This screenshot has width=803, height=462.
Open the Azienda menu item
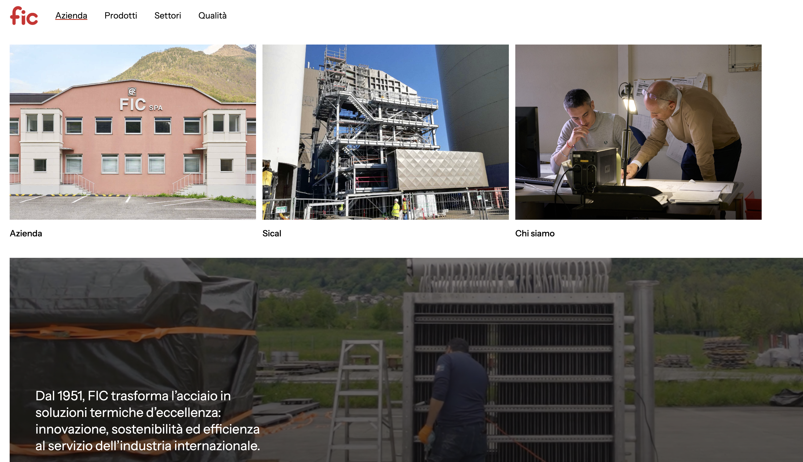(x=71, y=16)
